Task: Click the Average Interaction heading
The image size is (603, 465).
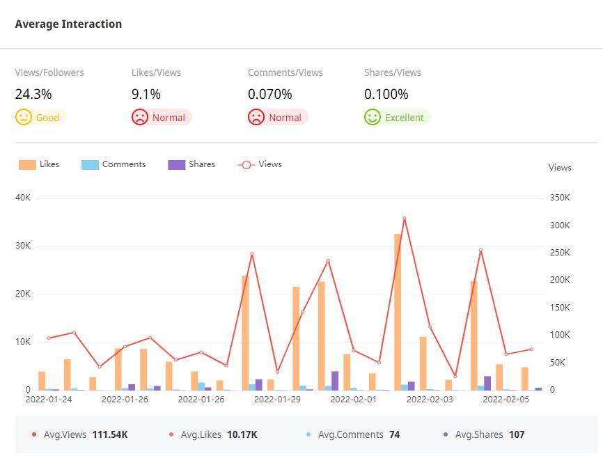Action: (68, 24)
